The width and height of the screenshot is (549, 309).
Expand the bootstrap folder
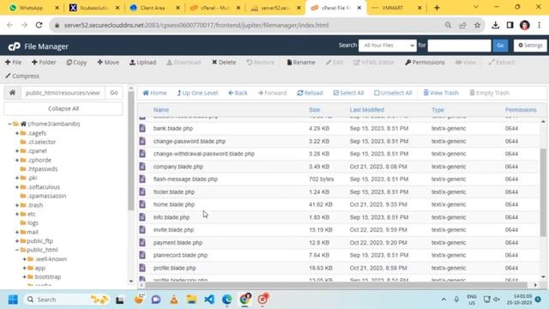(25, 276)
